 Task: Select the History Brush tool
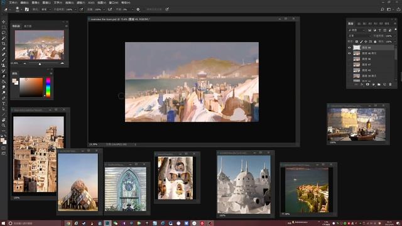(4, 71)
